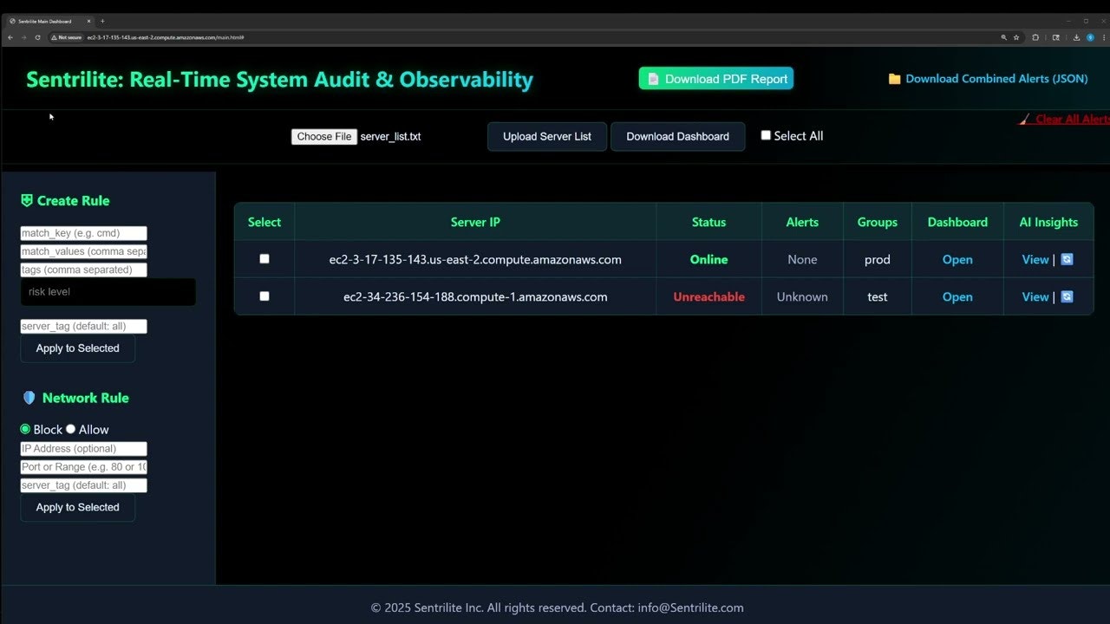Click the Alerts column header

tap(802, 222)
